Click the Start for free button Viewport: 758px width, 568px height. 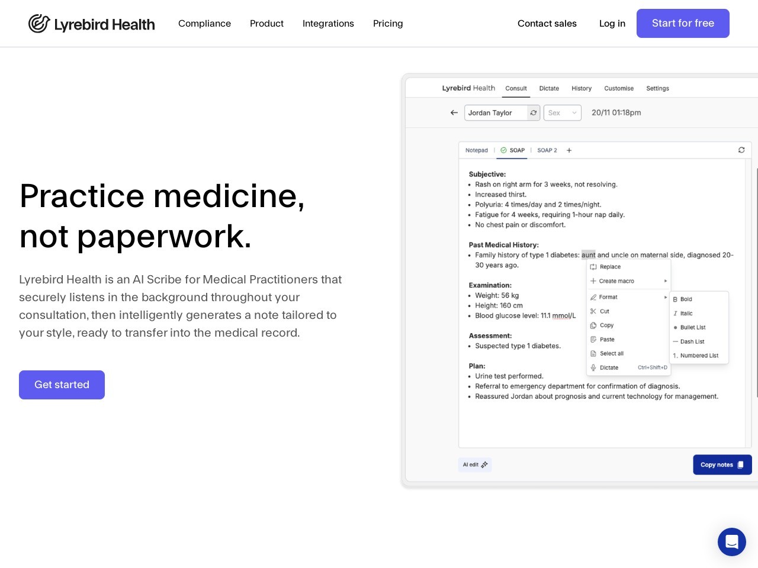(x=683, y=24)
